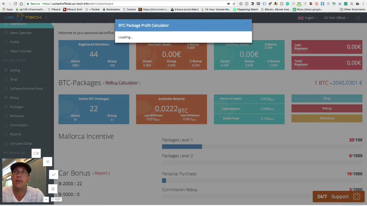Click the logout icon in the site header
The image size is (367, 206).
(358, 18)
